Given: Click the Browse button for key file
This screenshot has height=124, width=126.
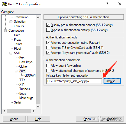Looking at the screenshot, I should 112,81.
